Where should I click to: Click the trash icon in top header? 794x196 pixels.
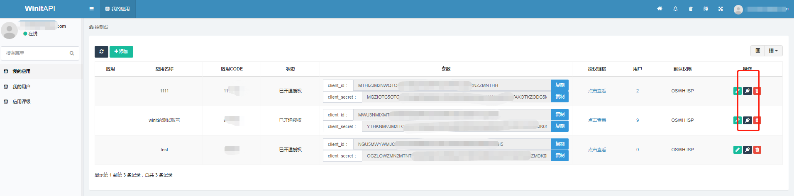coord(691,9)
